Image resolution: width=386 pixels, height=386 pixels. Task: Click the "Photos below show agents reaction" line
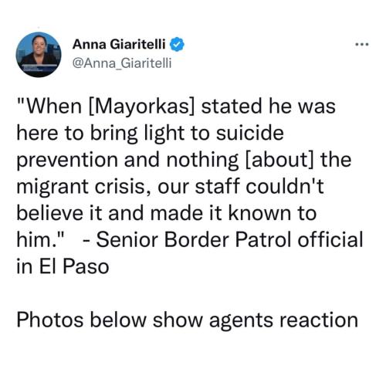click(188, 320)
